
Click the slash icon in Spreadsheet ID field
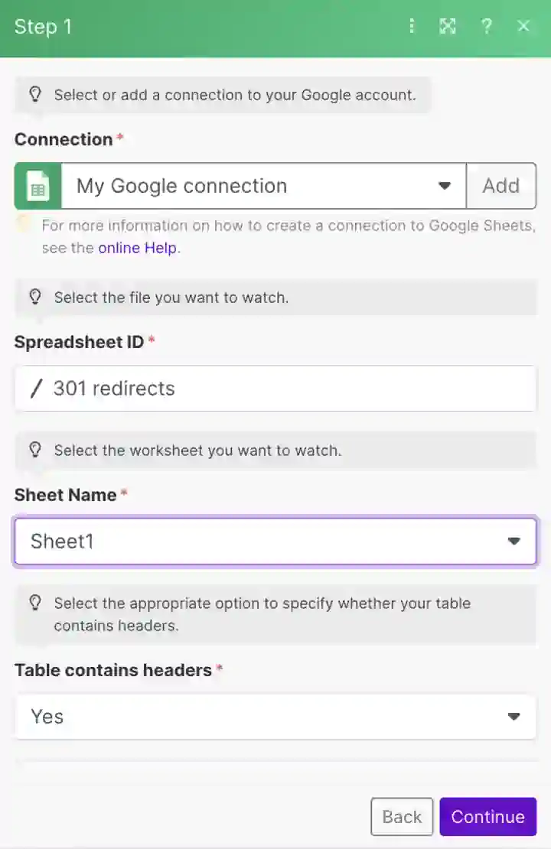click(36, 389)
